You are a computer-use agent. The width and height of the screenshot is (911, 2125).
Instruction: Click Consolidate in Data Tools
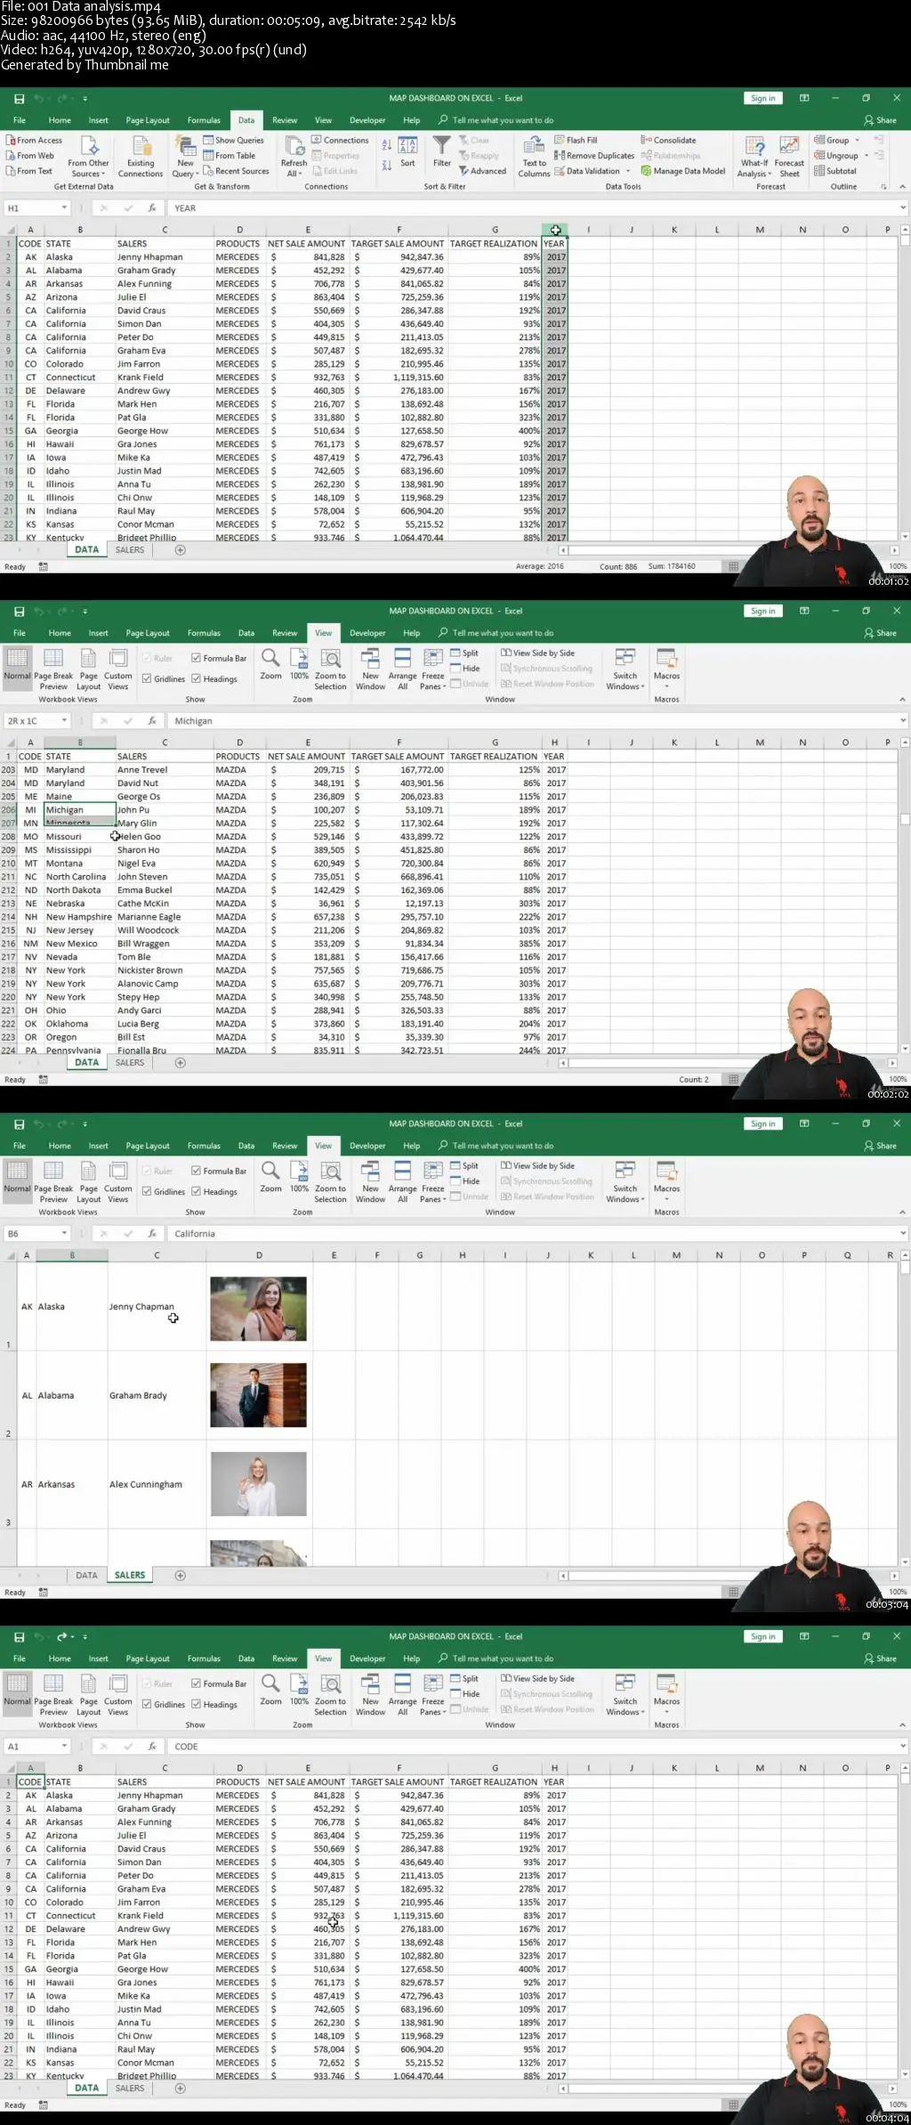pos(668,140)
